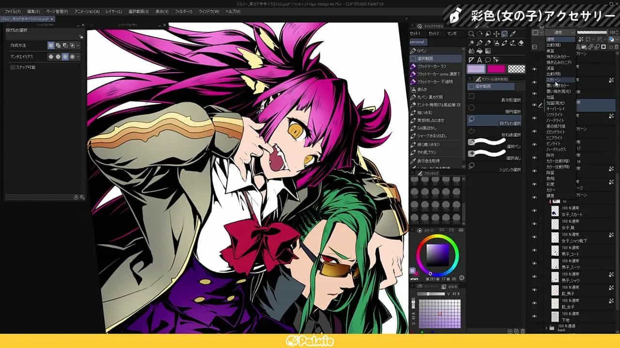Screen dimensions: 620x348
Task: Select the Lasso tool in the top toolbar
Action: [504, 34]
